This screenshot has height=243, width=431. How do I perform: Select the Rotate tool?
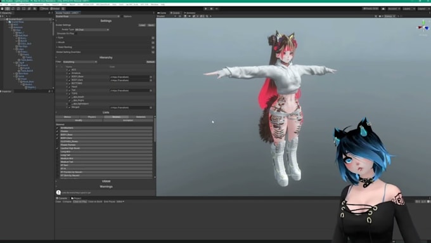pos(13,9)
